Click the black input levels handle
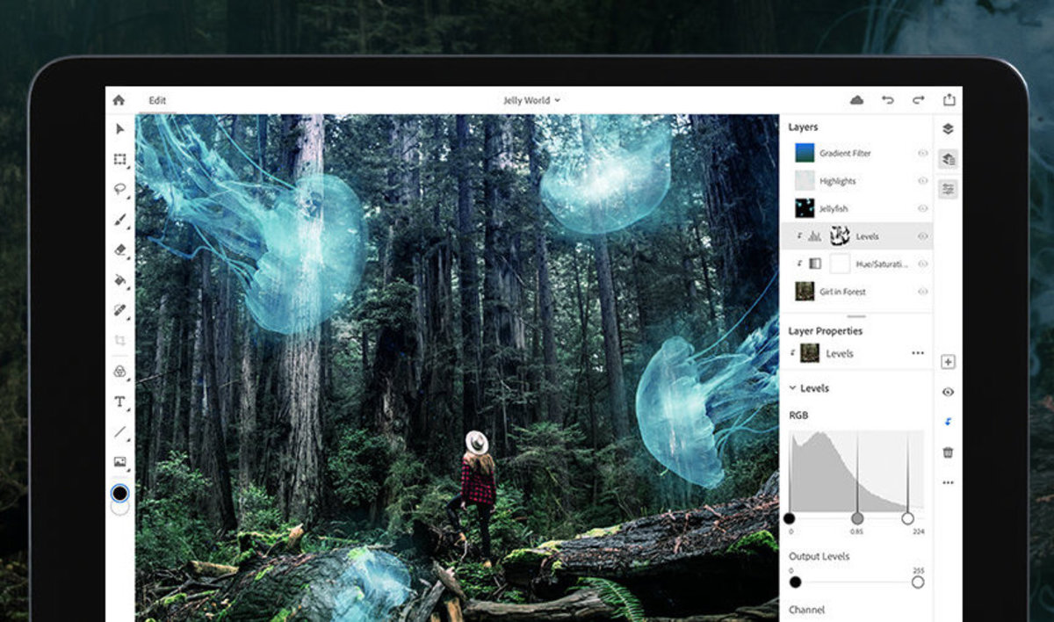Image resolution: width=1054 pixels, height=622 pixels. tap(789, 518)
